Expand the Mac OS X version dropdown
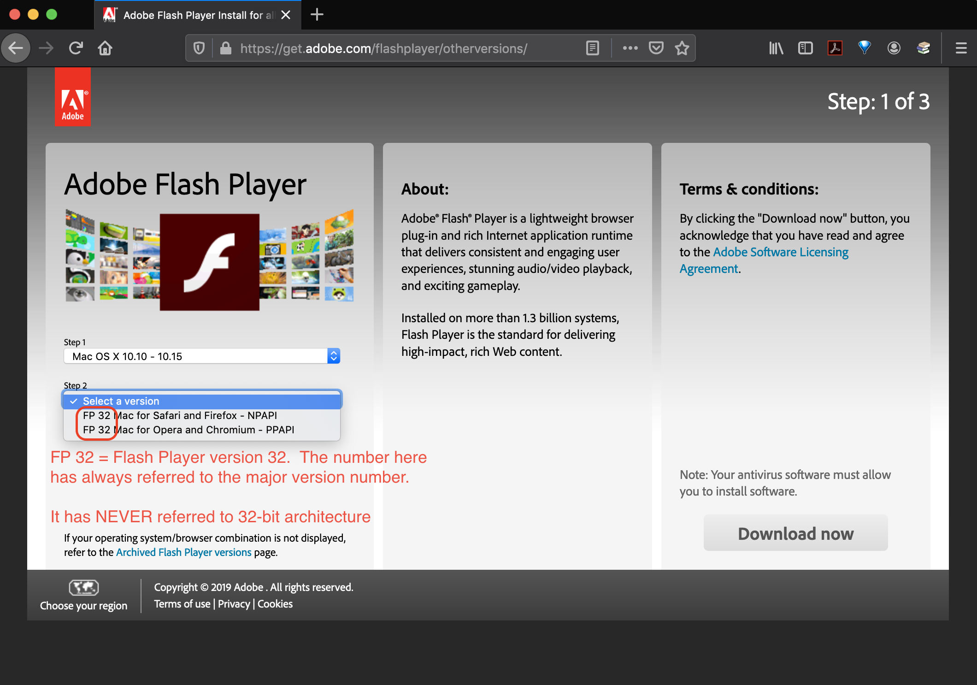The image size is (977, 685). [x=202, y=356]
